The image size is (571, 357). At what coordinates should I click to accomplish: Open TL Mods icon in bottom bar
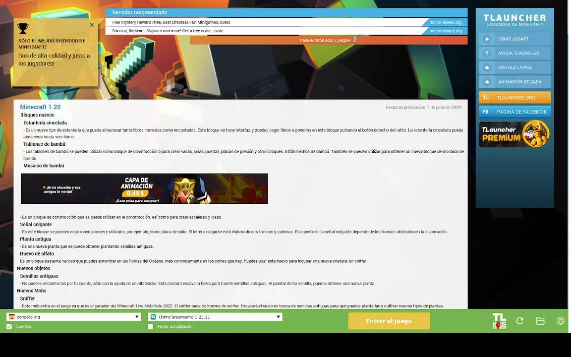click(x=499, y=321)
